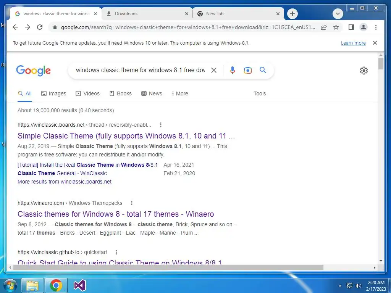Screen dimensions: 391x293
Task: Click the blue magnifier search button
Action: [263, 70]
